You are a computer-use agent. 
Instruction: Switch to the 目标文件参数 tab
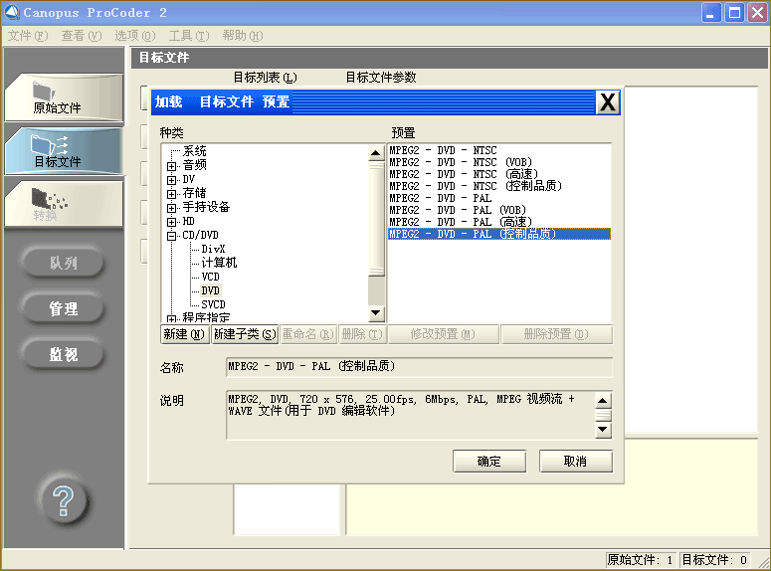coord(381,78)
